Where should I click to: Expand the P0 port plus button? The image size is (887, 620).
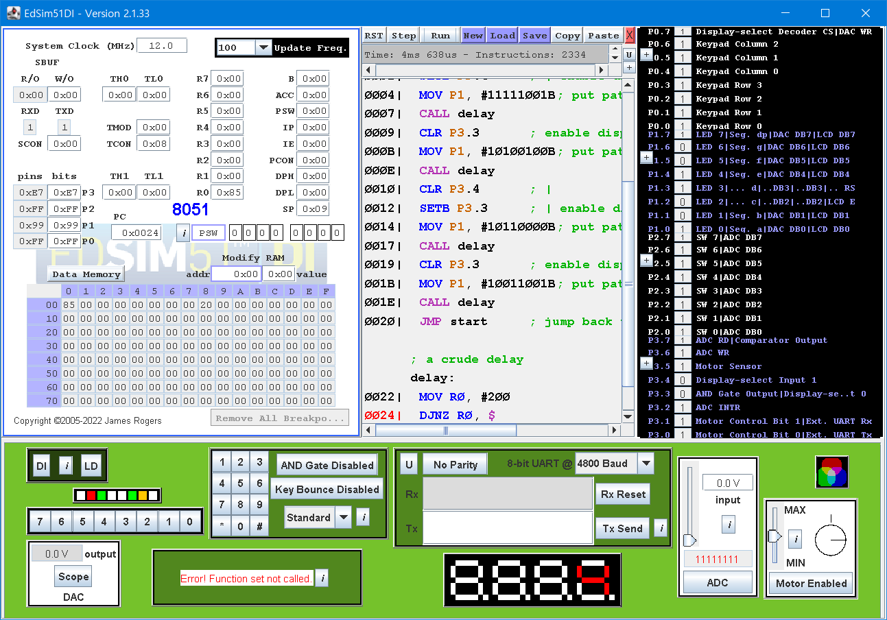646,55
